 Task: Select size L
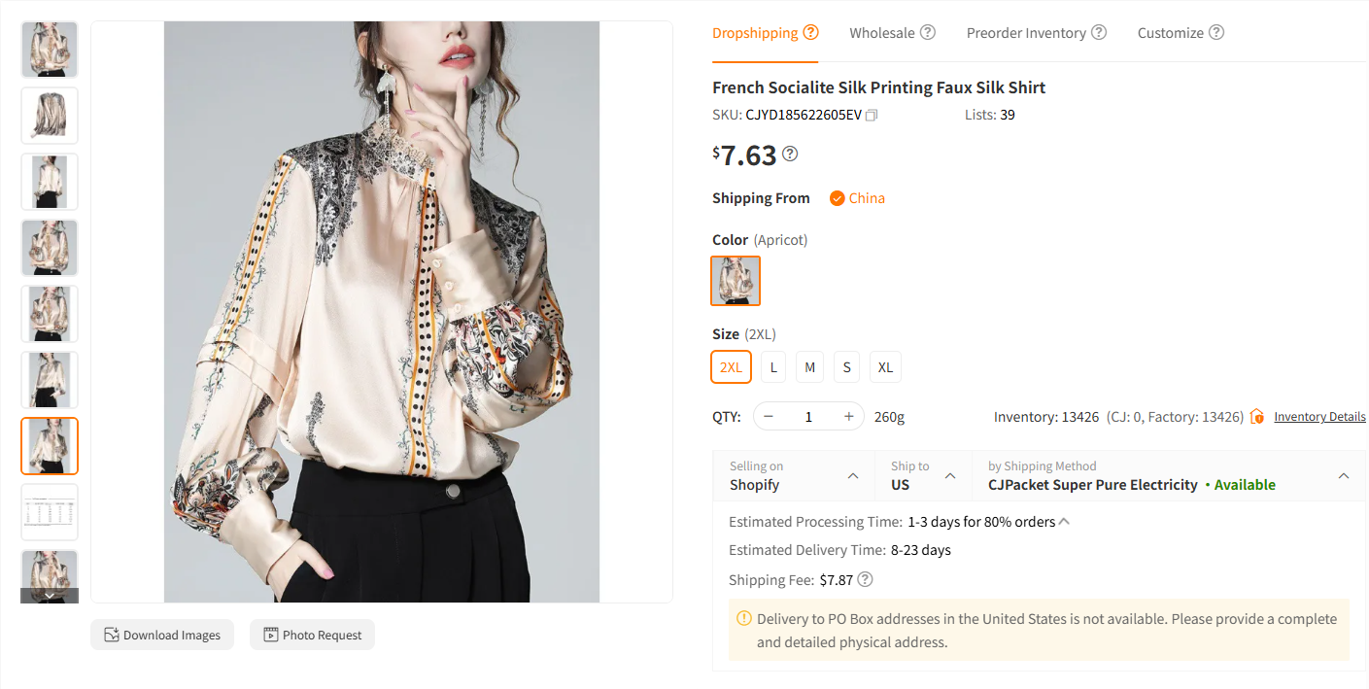tap(772, 366)
